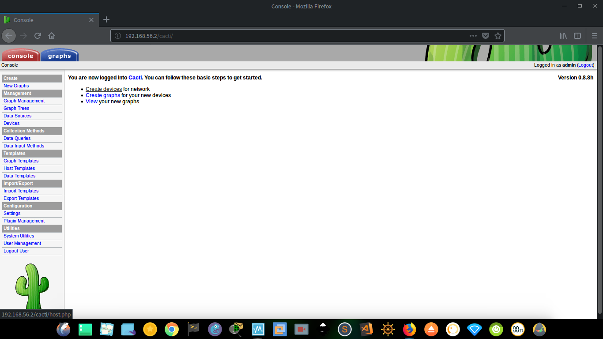Open Data Sources sidebar item
The width and height of the screenshot is (603, 339).
17,116
